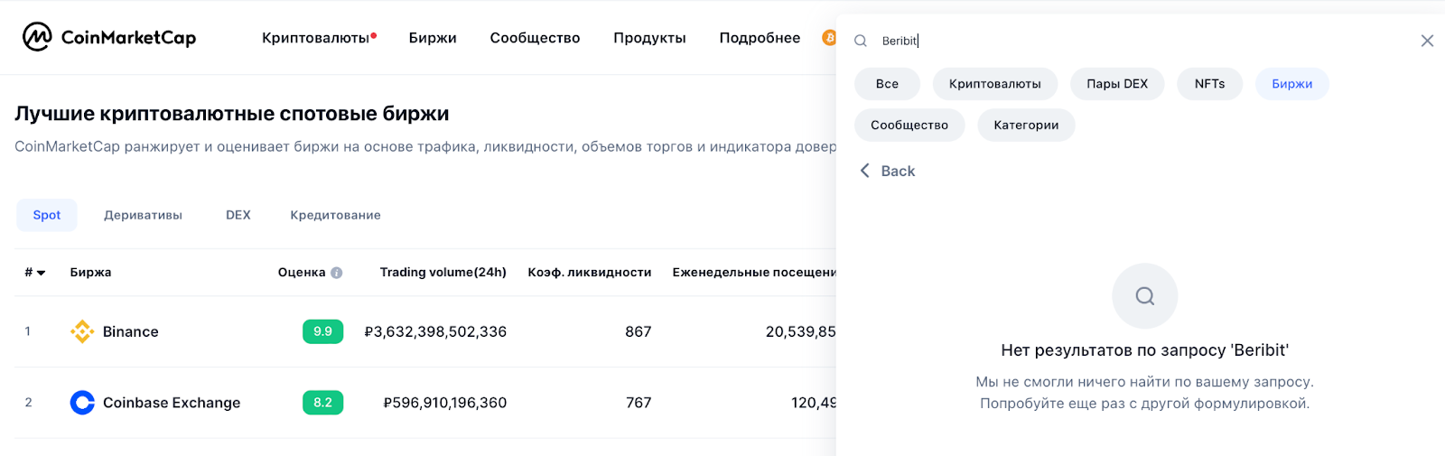Click the 8.2 score badge for Coinbase
Screen dimensions: 1445x456
[x=322, y=403]
